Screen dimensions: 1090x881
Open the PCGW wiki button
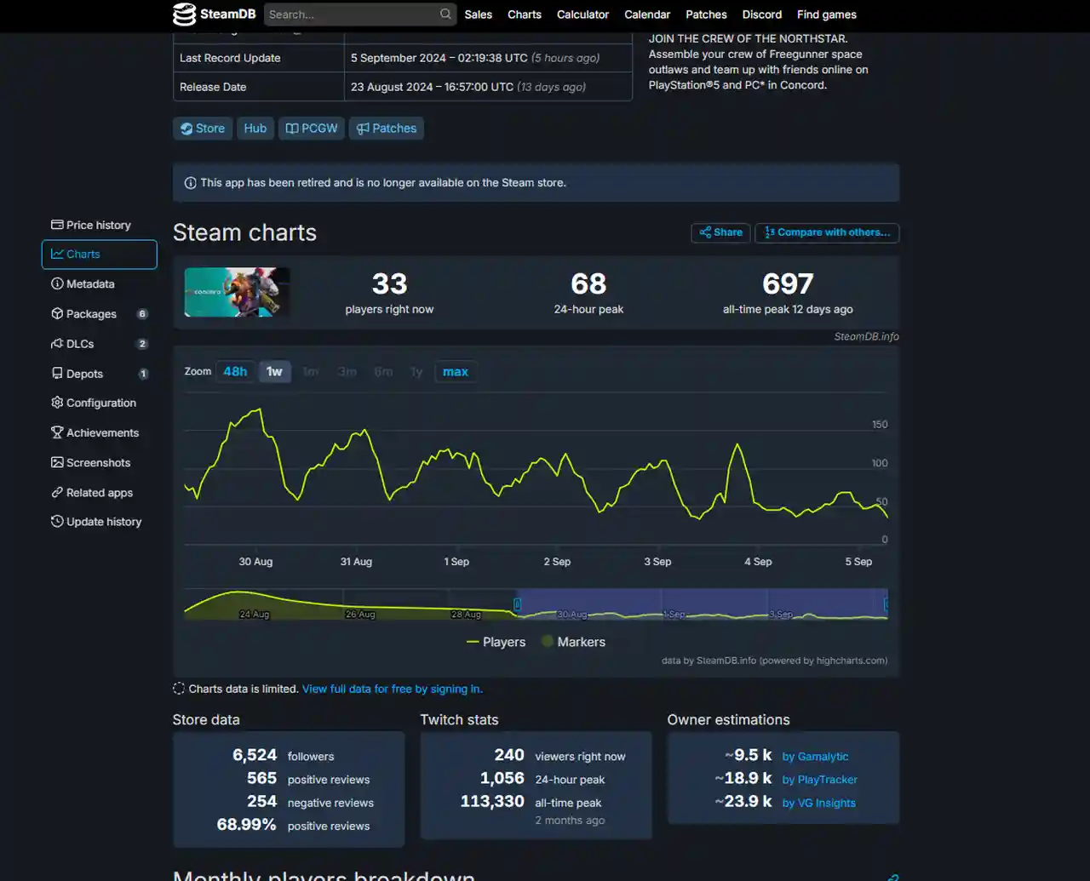pyautogui.click(x=312, y=129)
